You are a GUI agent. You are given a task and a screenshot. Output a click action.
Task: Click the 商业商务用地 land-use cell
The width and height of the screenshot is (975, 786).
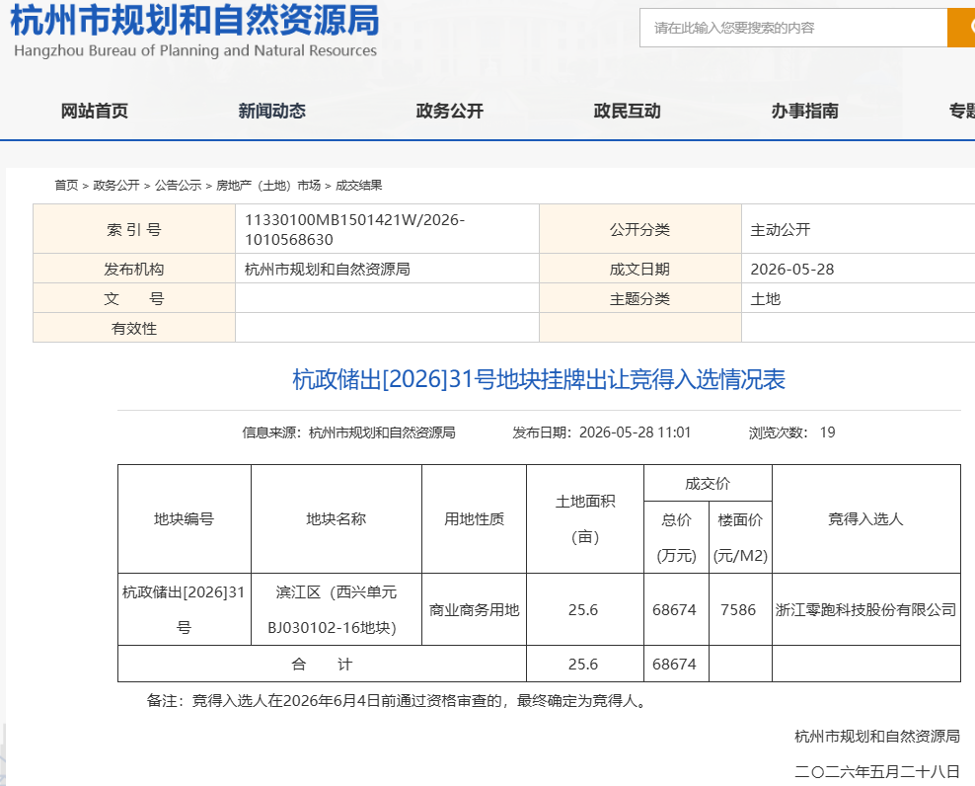pyautogui.click(x=474, y=609)
